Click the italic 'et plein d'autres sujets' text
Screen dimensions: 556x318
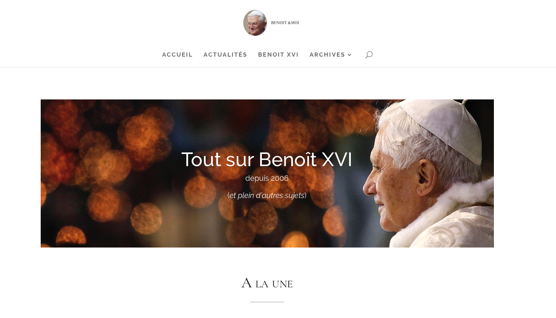coord(267,195)
